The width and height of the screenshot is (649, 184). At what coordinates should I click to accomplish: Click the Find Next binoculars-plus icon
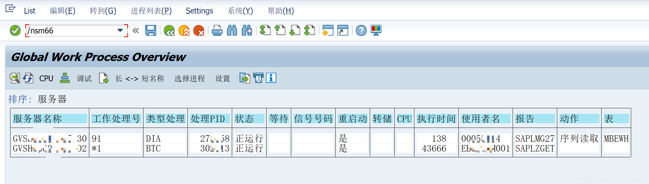[x=247, y=30]
